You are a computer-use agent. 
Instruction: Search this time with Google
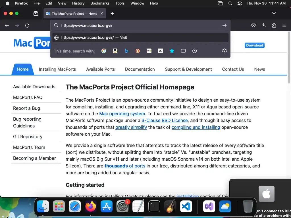point(104,51)
